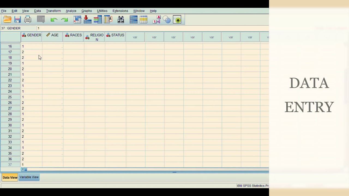This screenshot has height=196, width=349.
Task: Toggle Value Labels A/1 icon
Action: tap(157, 20)
